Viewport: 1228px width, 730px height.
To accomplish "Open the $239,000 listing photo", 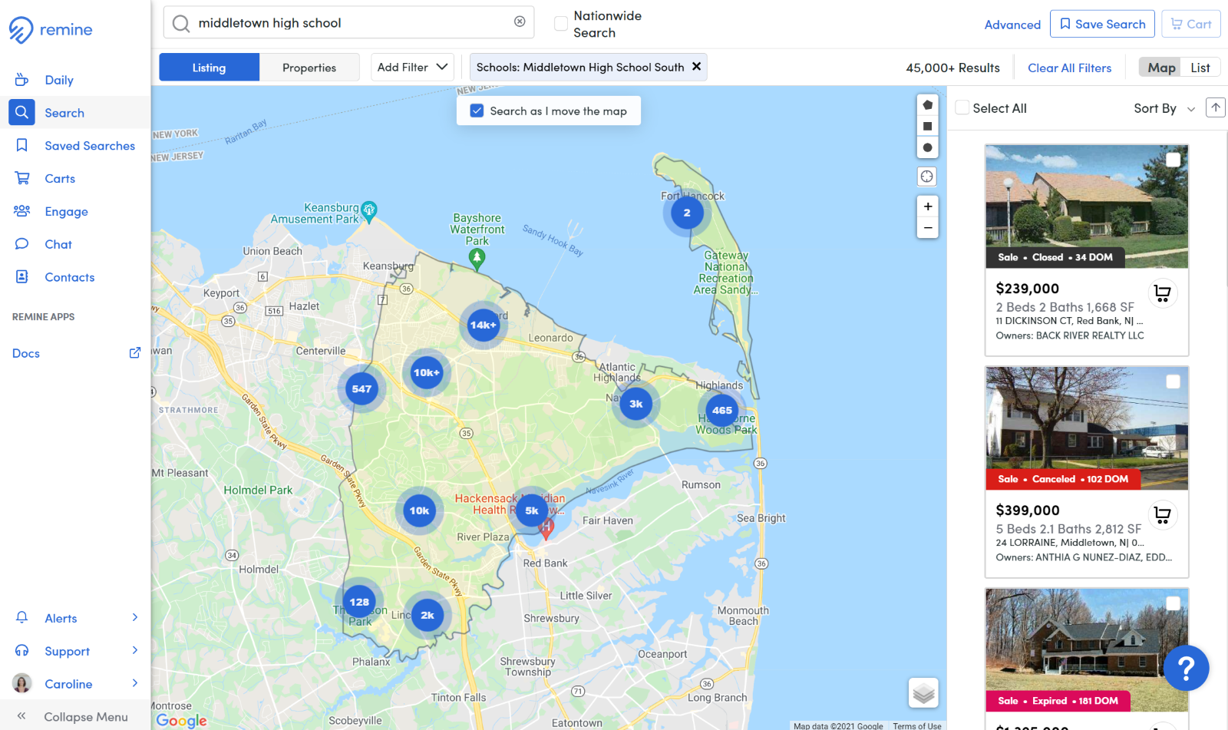I will click(x=1087, y=206).
